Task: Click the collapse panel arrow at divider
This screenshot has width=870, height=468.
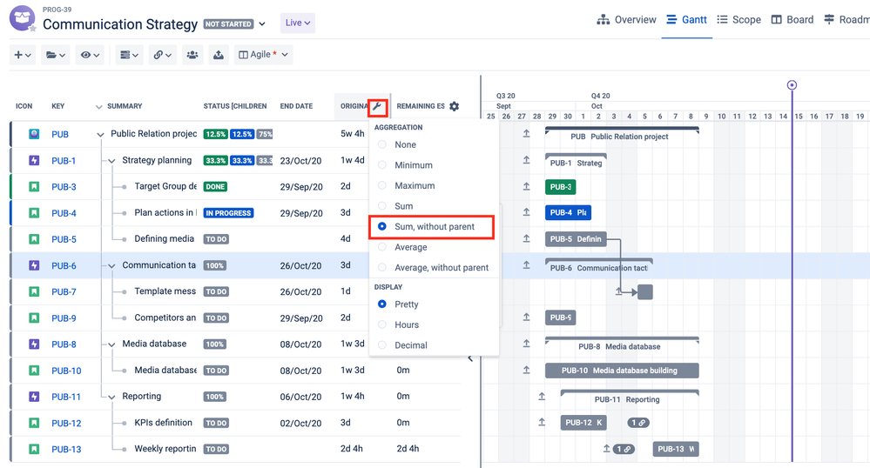Action: 470,358
